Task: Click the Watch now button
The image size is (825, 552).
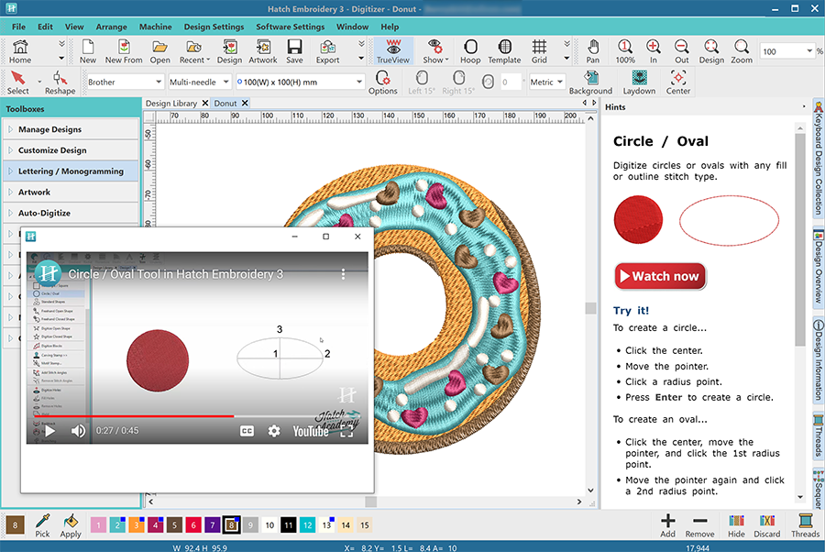Action: (x=660, y=276)
